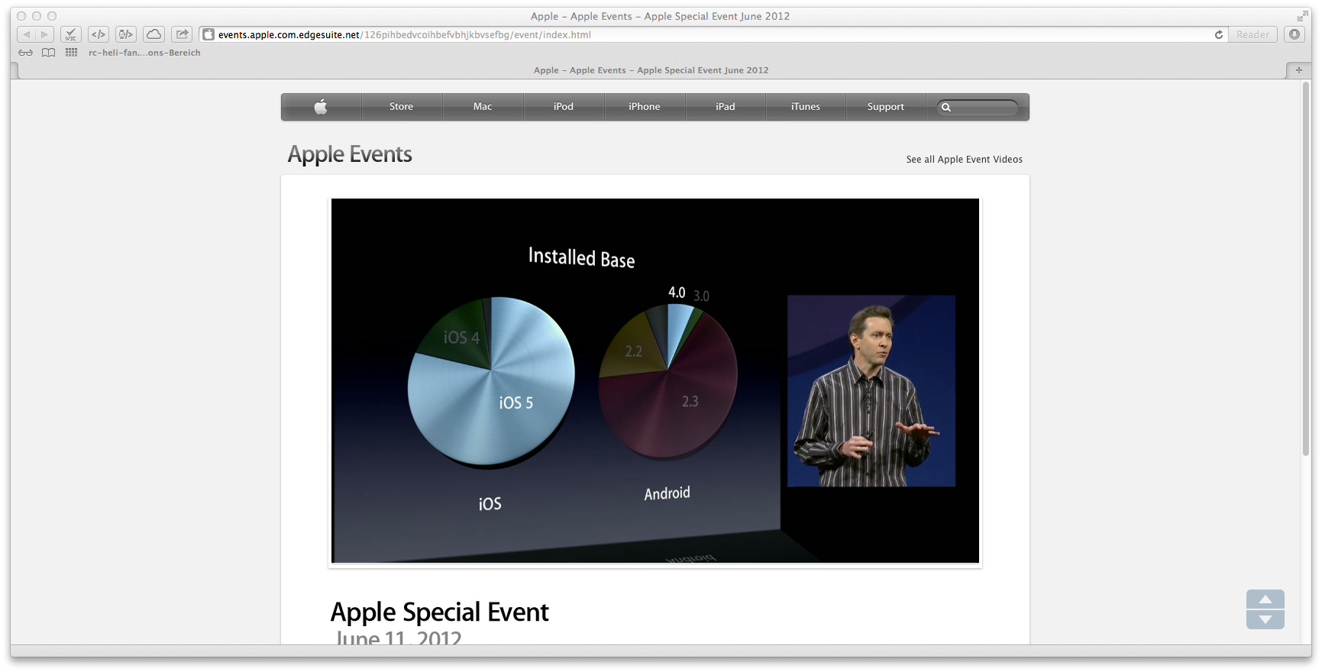This screenshot has height=672, width=1322.
Task: Open the iTunes navigation tab
Action: click(806, 107)
